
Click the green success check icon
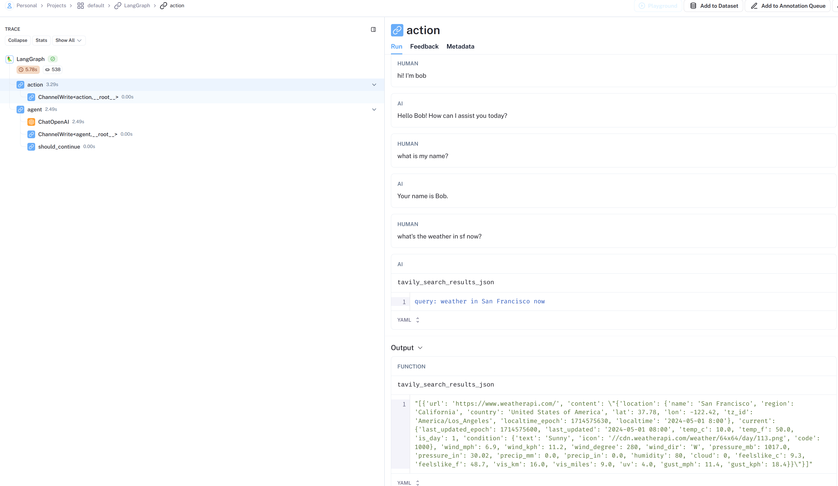(52, 59)
